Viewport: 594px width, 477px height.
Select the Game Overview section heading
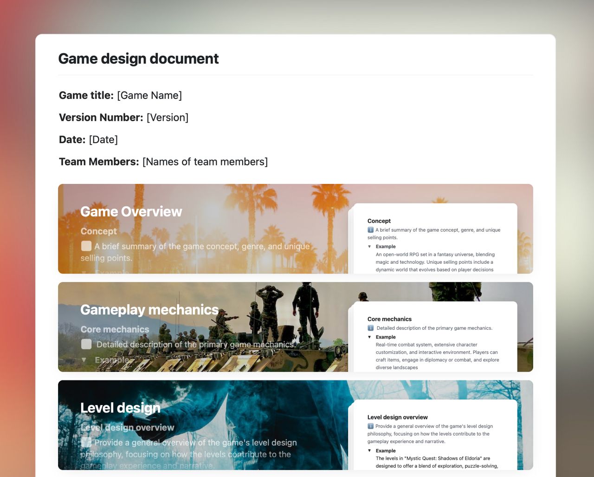coord(131,211)
